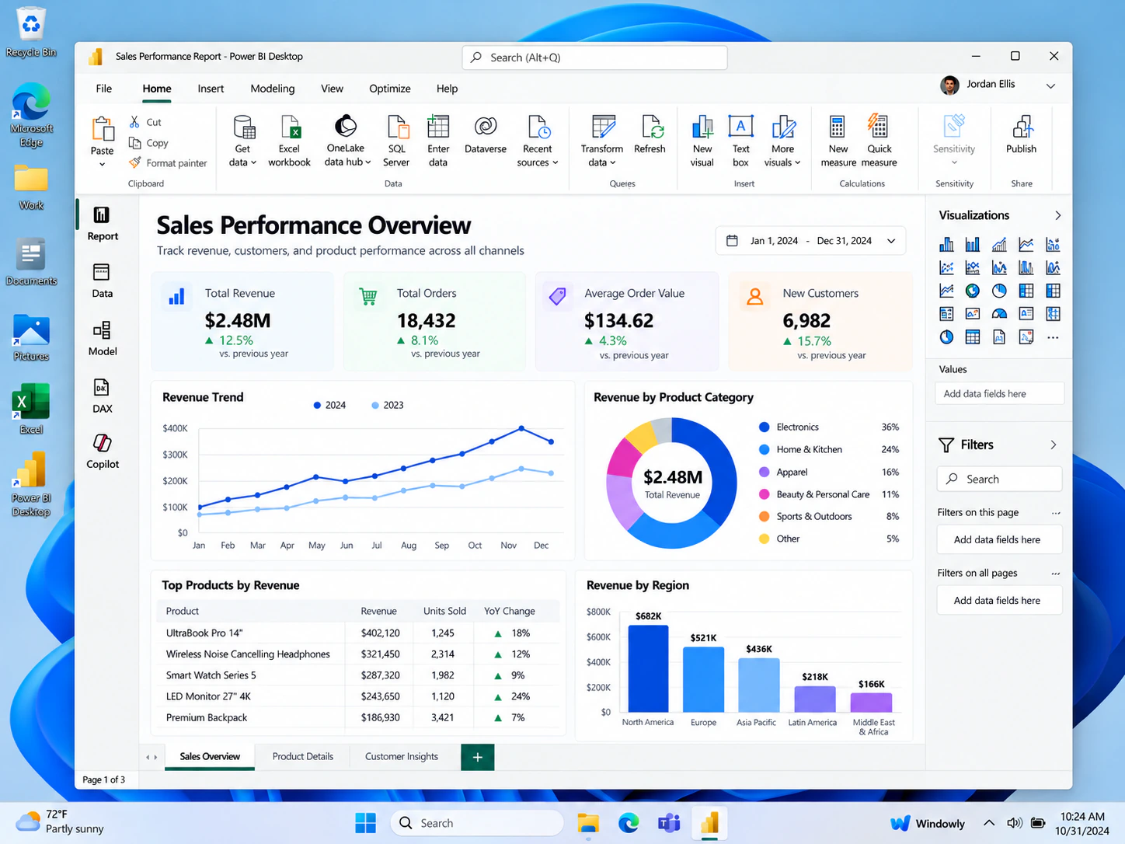Click the SQL Server icon
The image size is (1125, 844).
(x=397, y=127)
